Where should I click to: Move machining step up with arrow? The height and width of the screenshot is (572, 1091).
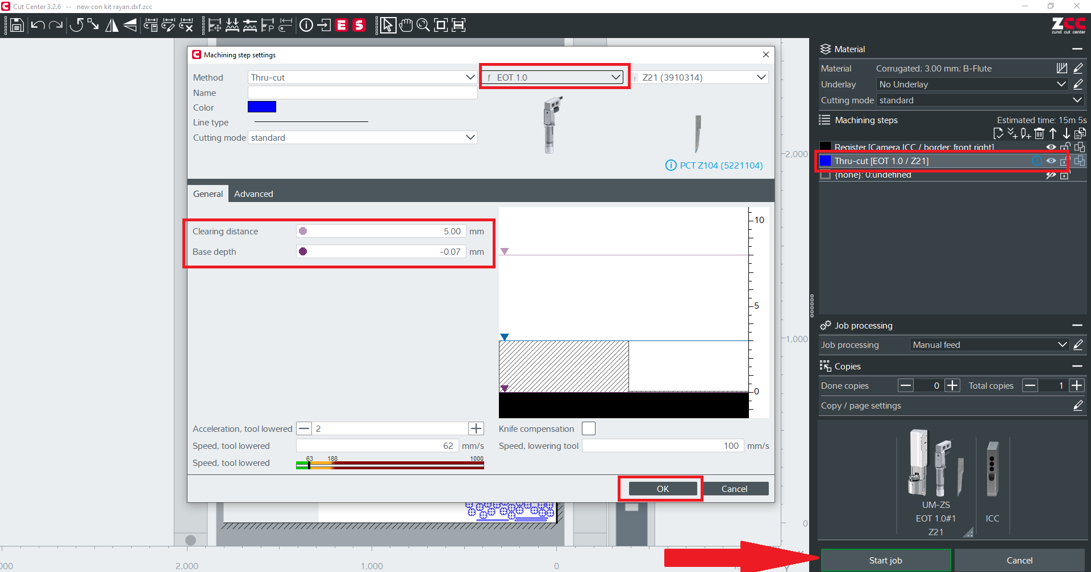[1053, 133]
